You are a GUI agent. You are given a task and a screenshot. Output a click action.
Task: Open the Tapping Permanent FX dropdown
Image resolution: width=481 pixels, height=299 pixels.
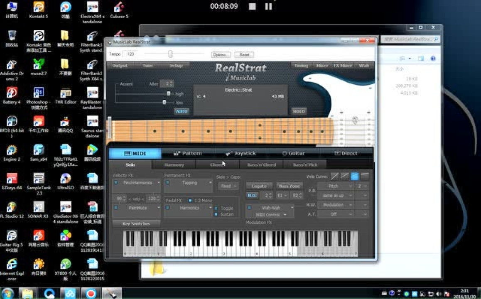(x=210, y=182)
